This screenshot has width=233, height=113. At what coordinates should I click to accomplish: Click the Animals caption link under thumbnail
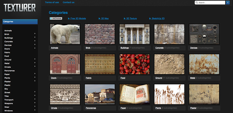(55, 48)
